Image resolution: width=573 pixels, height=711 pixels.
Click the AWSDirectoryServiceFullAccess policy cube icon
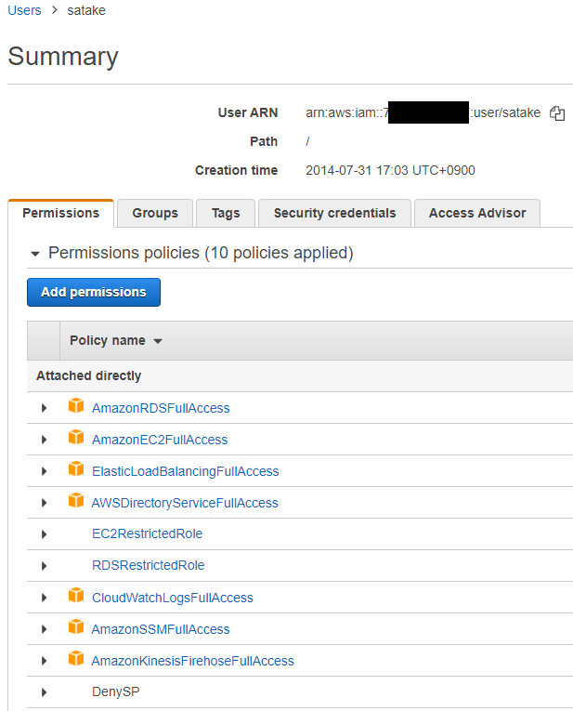pos(76,500)
